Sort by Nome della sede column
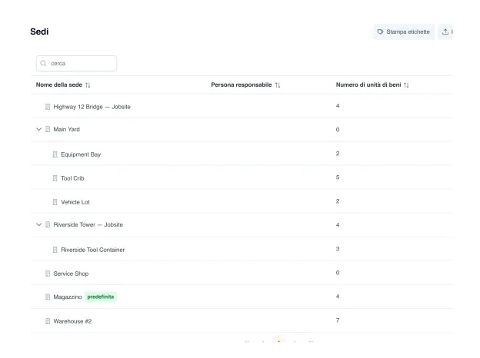The width and height of the screenshot is (480, 358). (x=88, y=85)
